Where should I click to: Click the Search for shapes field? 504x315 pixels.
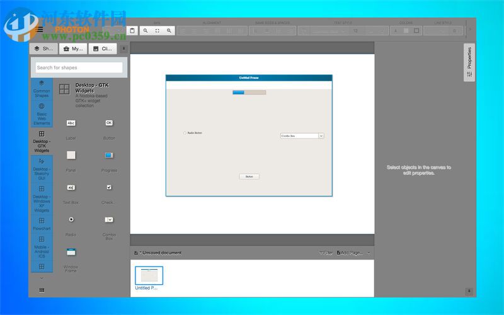pyautogui.click(x=79, y=67)
